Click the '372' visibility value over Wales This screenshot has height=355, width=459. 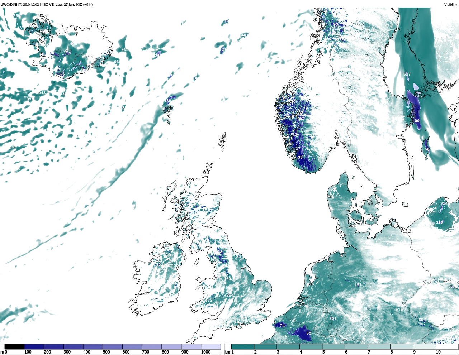pyautogui.click(x=209, y=300)
